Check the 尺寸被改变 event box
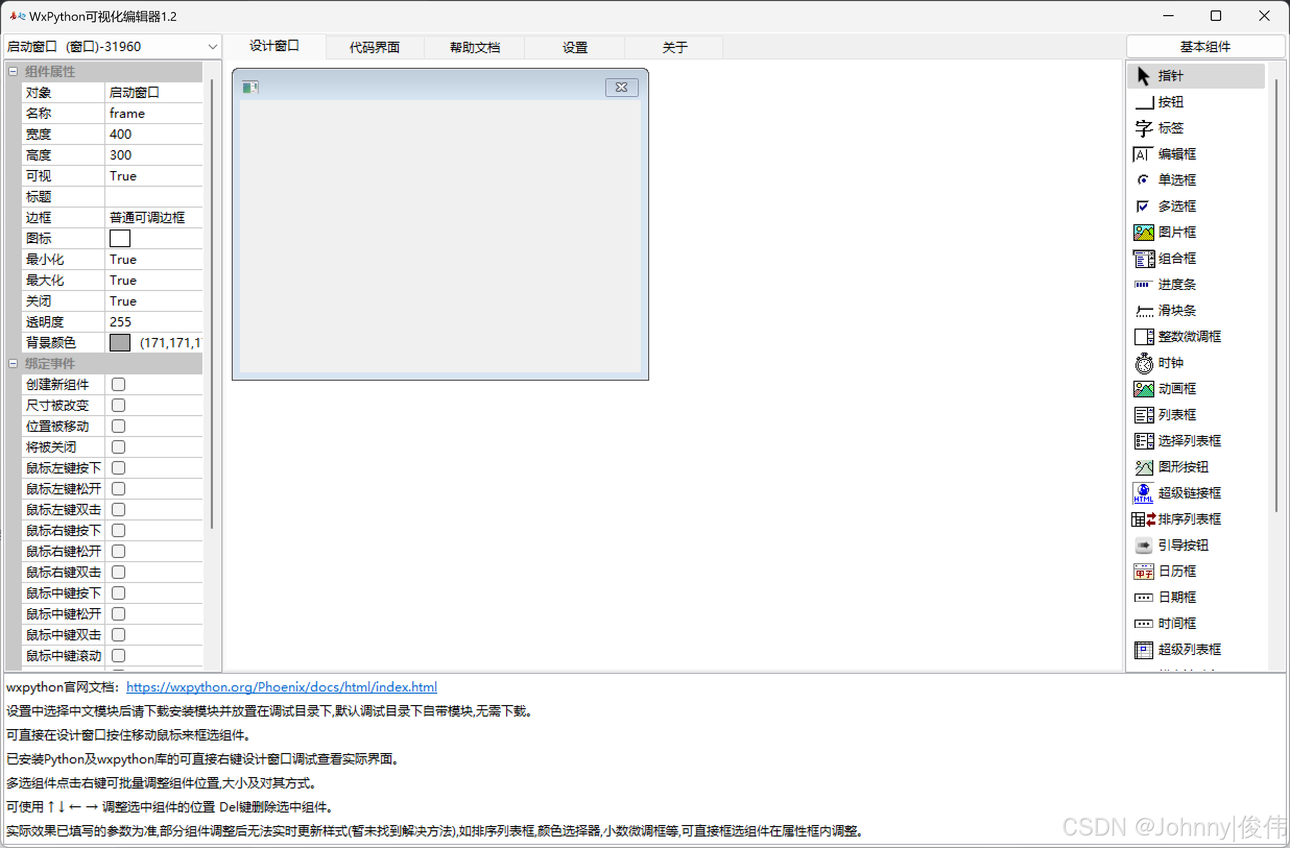 point(118,405)
